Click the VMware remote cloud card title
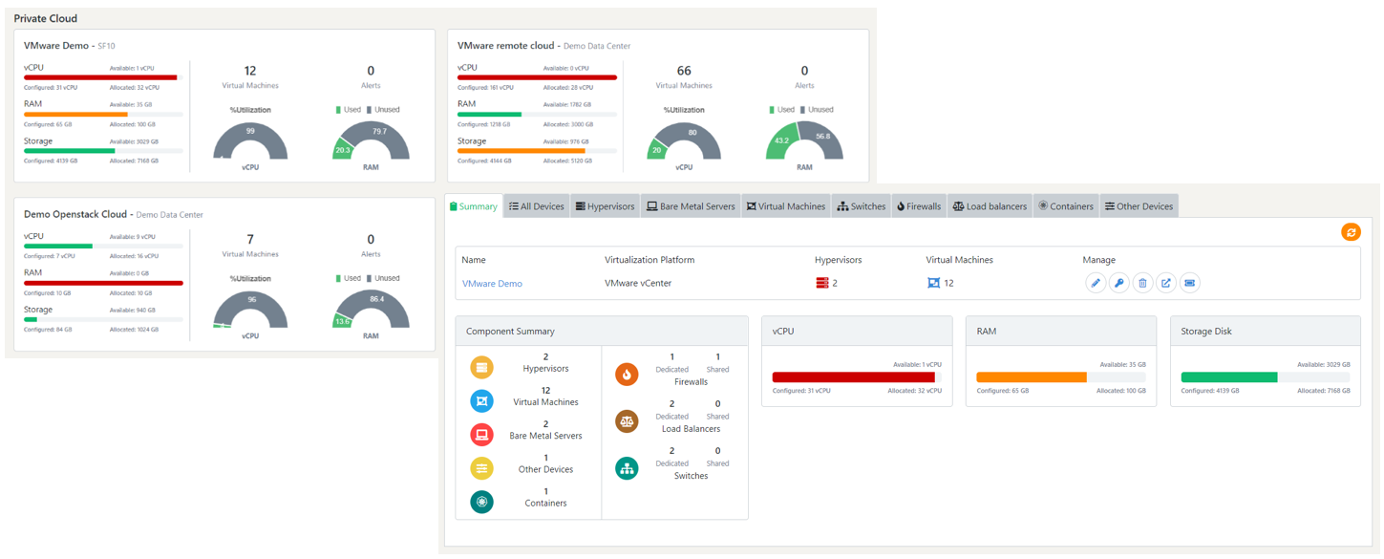Screen dimensions: 1384x559 click(x=506, y=45)
